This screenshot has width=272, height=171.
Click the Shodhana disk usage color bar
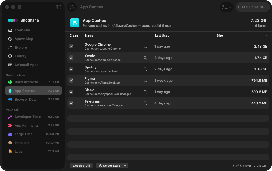13,20
